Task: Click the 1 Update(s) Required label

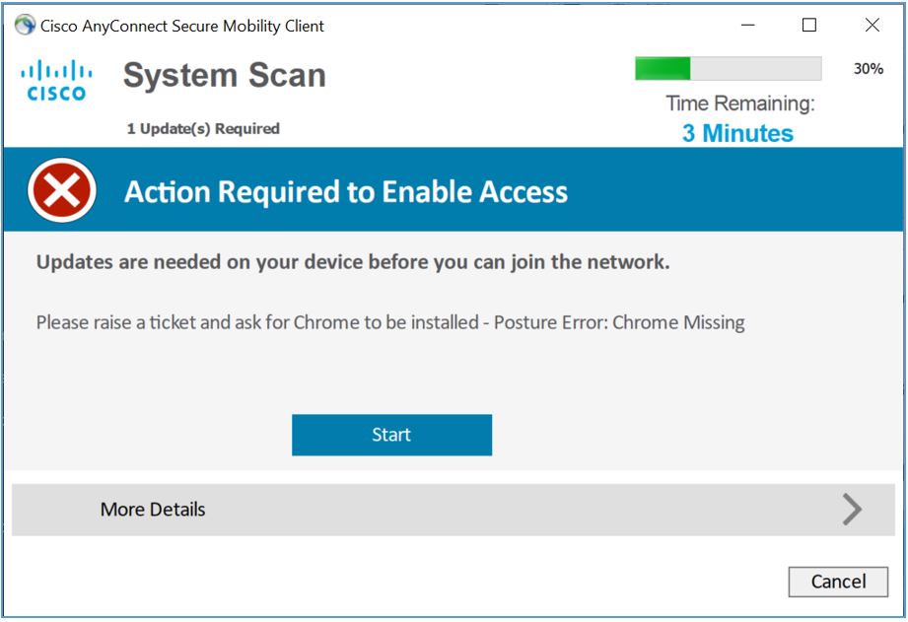Action: tap(203, 128)
